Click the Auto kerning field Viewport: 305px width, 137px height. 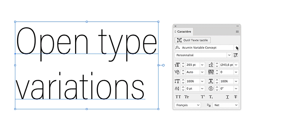coord(193,72)
